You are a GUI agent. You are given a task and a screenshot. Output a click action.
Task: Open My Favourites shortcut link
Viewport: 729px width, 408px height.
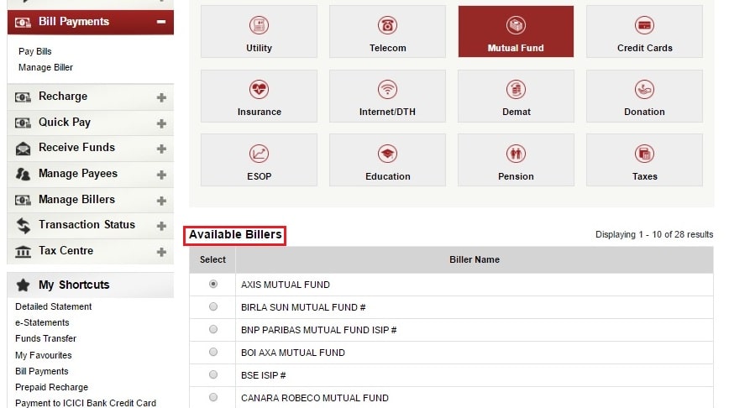click(43, 355)
